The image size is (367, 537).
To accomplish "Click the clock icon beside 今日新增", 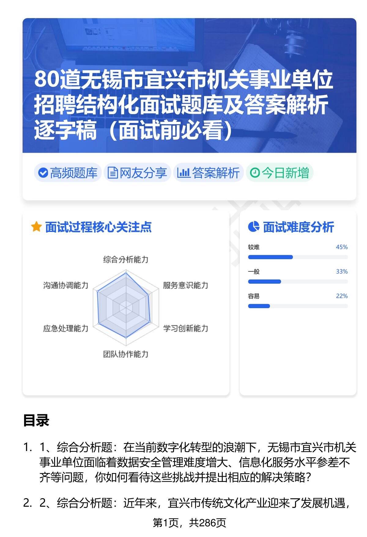I will click(254, 173).
